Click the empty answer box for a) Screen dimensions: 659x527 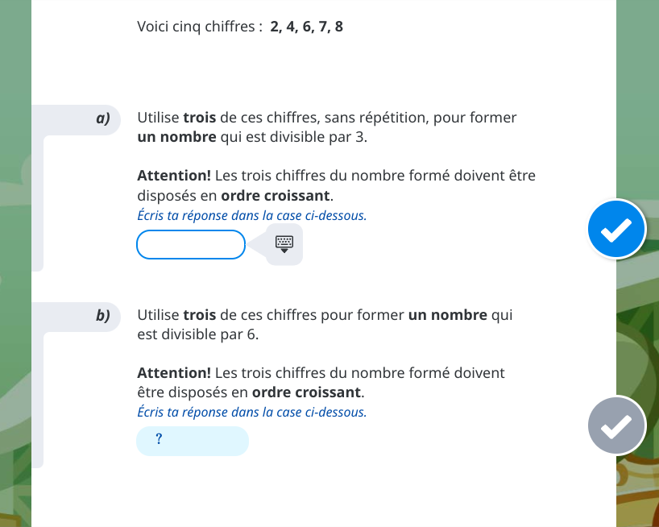point(191,245)
